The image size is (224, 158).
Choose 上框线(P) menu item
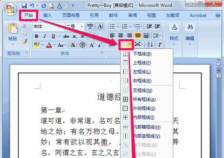147,63
